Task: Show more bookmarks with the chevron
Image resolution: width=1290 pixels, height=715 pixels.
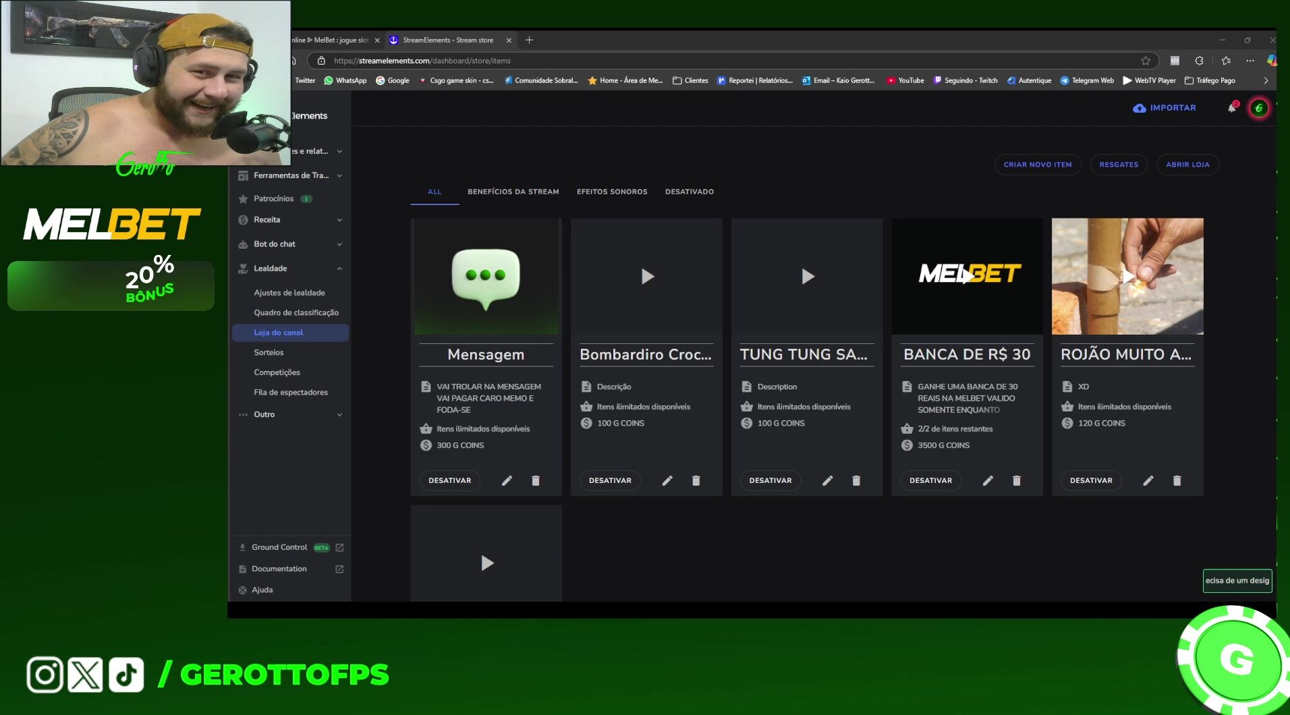Action: [1266, 80]
